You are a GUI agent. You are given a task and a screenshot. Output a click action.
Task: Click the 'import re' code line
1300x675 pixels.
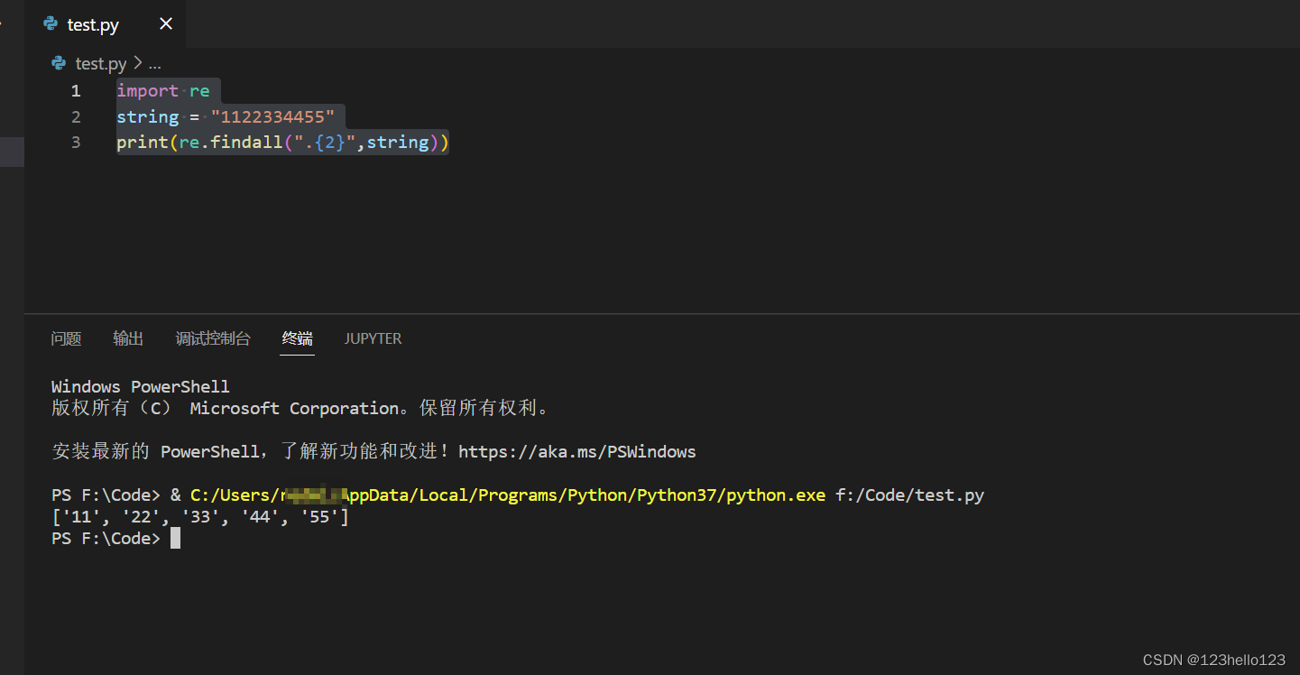pyautogui.click(x=163, y=90)
